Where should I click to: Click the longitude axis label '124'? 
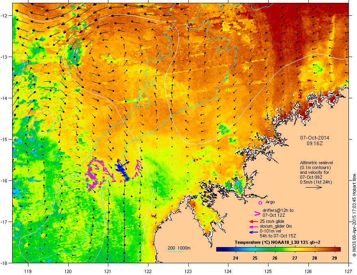point(228,271)
